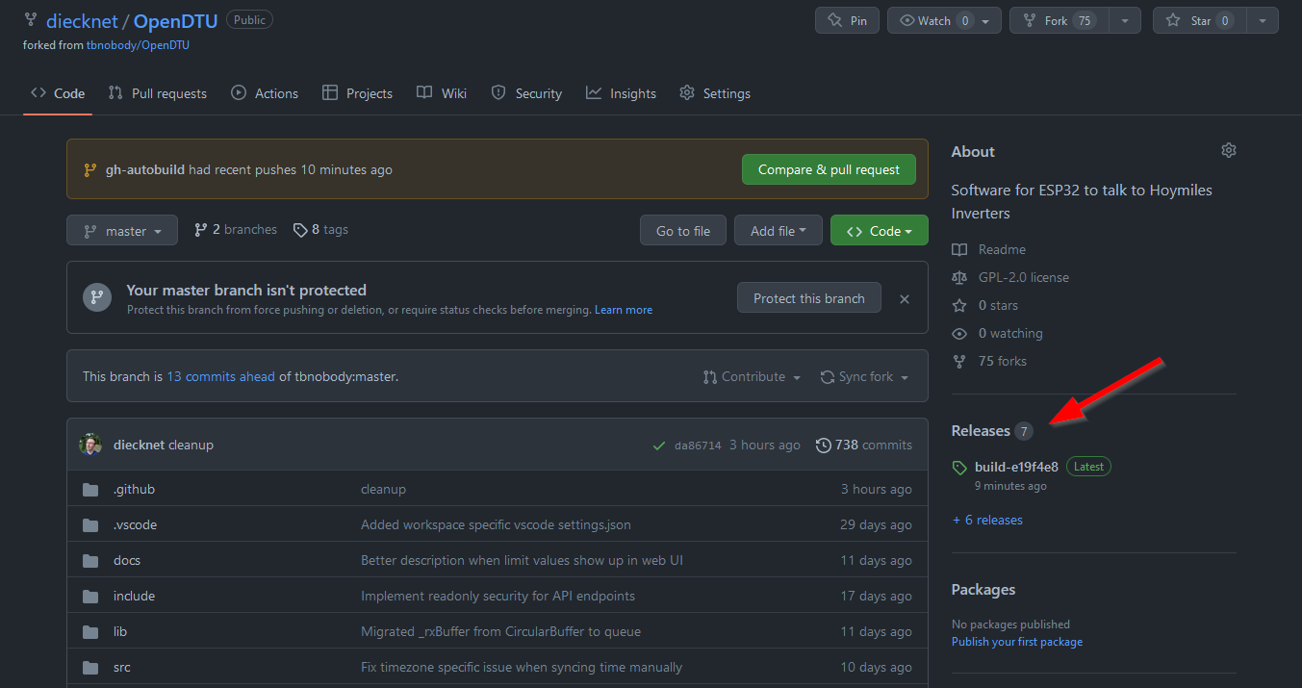The image size is (1302, 688).
Task: Open the + 6 releases link
Action: [986, 520]
